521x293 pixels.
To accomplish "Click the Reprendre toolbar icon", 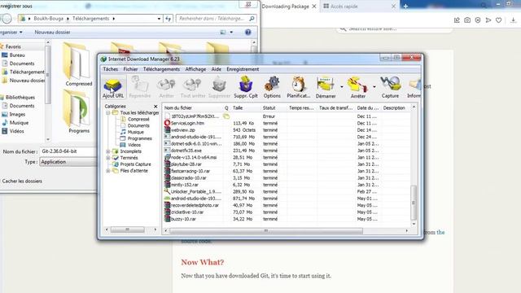I will tap(139, 87).
